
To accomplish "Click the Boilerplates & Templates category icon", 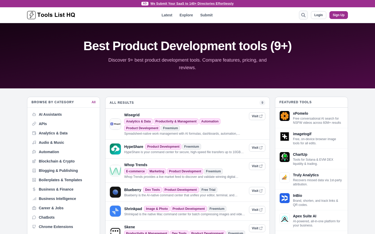I will point(34,180).
